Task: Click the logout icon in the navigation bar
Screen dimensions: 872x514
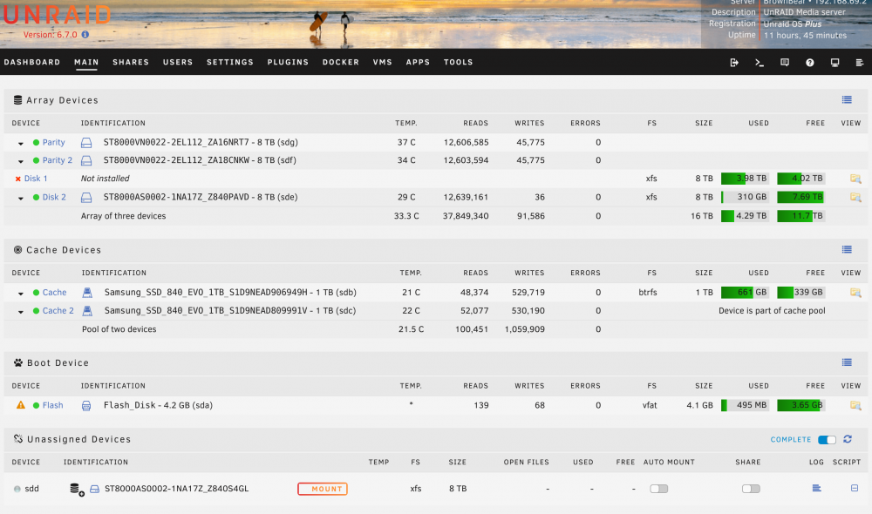Action: 734,63
